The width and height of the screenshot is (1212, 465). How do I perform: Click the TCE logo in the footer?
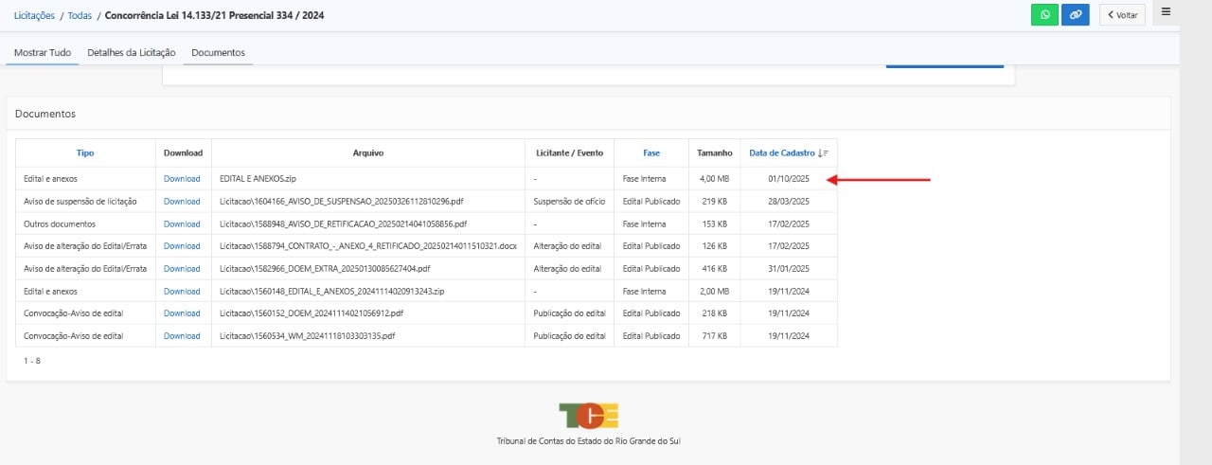(x=588, y=416)
